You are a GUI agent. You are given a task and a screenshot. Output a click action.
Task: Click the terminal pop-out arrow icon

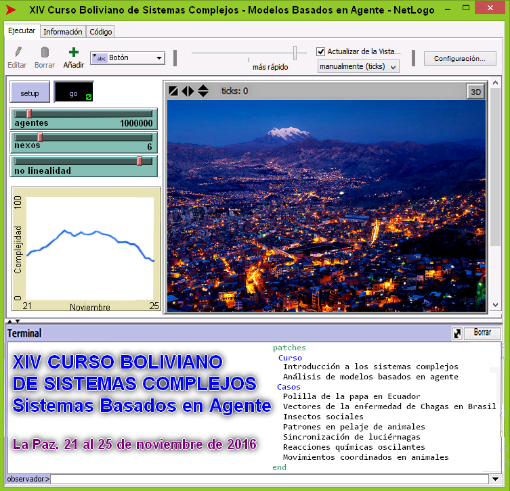click(458, 333)
